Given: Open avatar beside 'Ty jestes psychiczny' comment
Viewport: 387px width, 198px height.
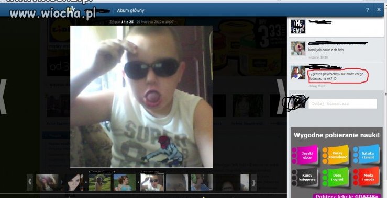Looking at the screenshot, I should (x=298, y=73).
